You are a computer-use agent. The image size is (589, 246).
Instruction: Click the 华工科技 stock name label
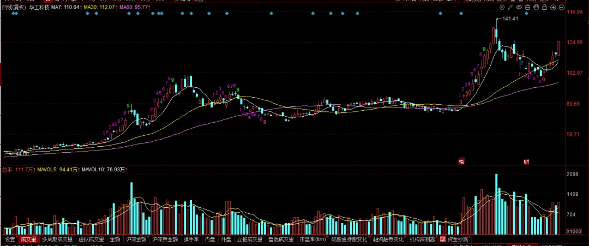[39, 7]
